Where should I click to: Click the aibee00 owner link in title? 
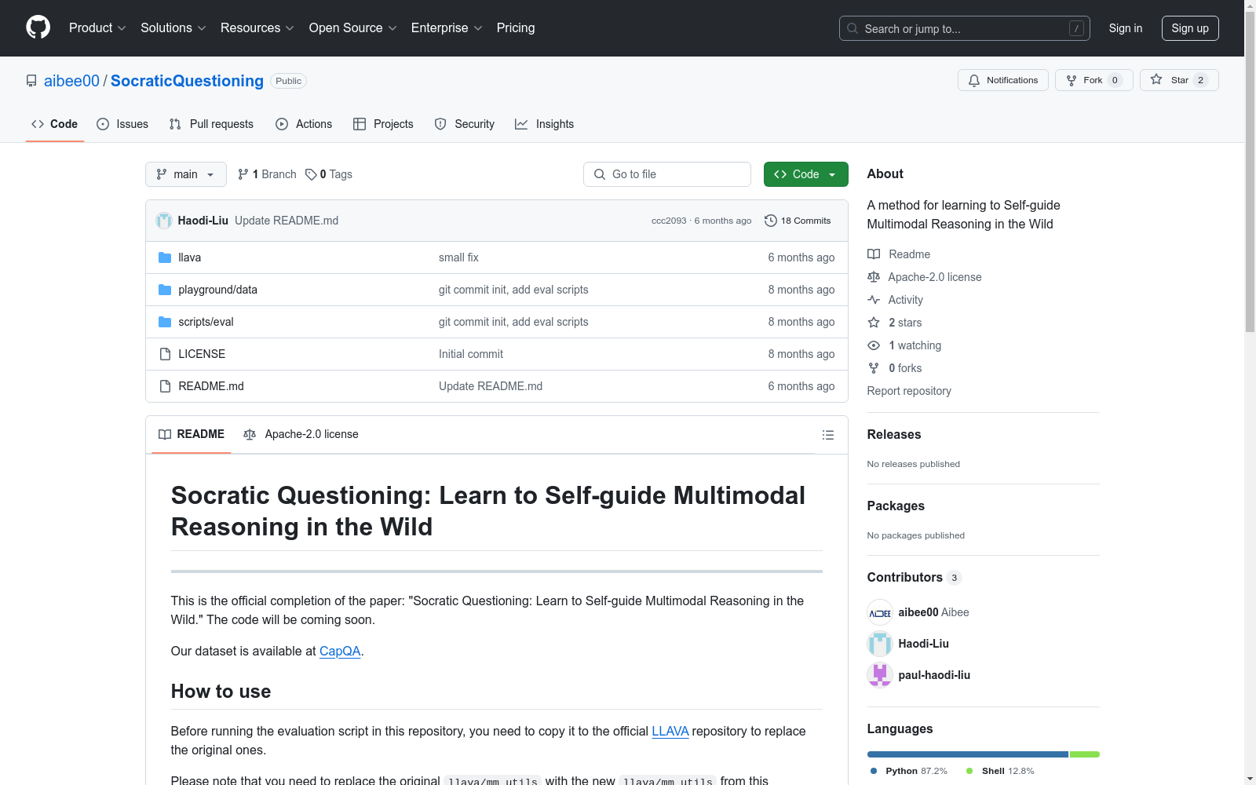point(71,81)
